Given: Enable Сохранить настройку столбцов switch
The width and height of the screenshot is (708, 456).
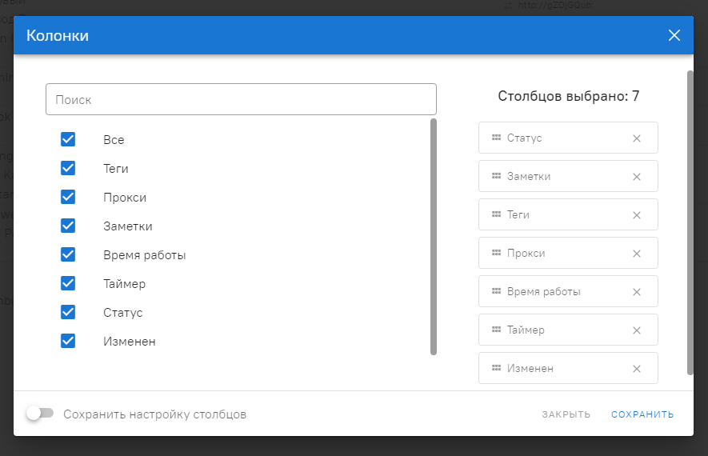Looking at the screenshot, I should click(x=39, y=414).
